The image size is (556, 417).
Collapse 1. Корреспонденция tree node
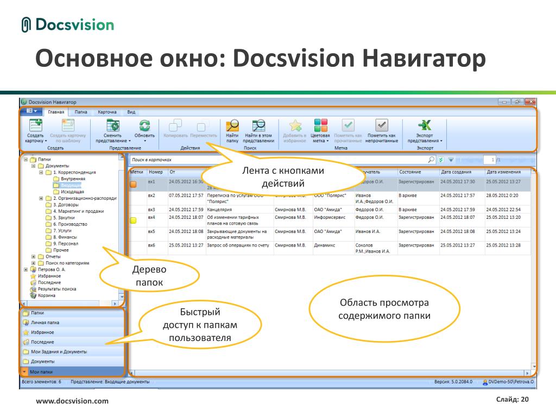click(41, 172)
